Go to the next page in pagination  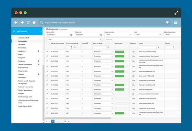[56, 121]
